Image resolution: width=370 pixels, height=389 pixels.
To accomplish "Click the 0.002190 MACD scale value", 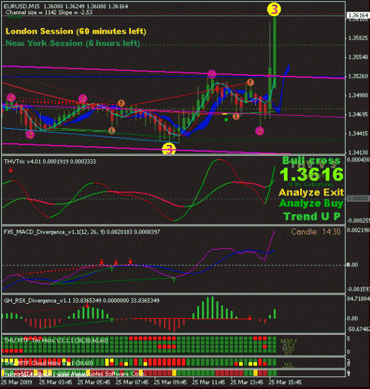I will (x=358, y=230).
